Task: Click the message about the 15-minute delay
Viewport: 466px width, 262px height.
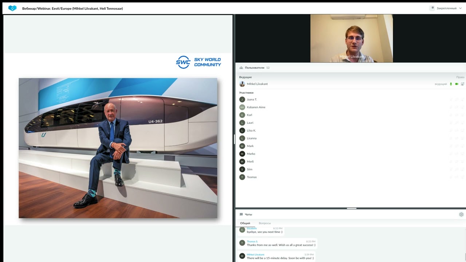Action: click(280, 258)
